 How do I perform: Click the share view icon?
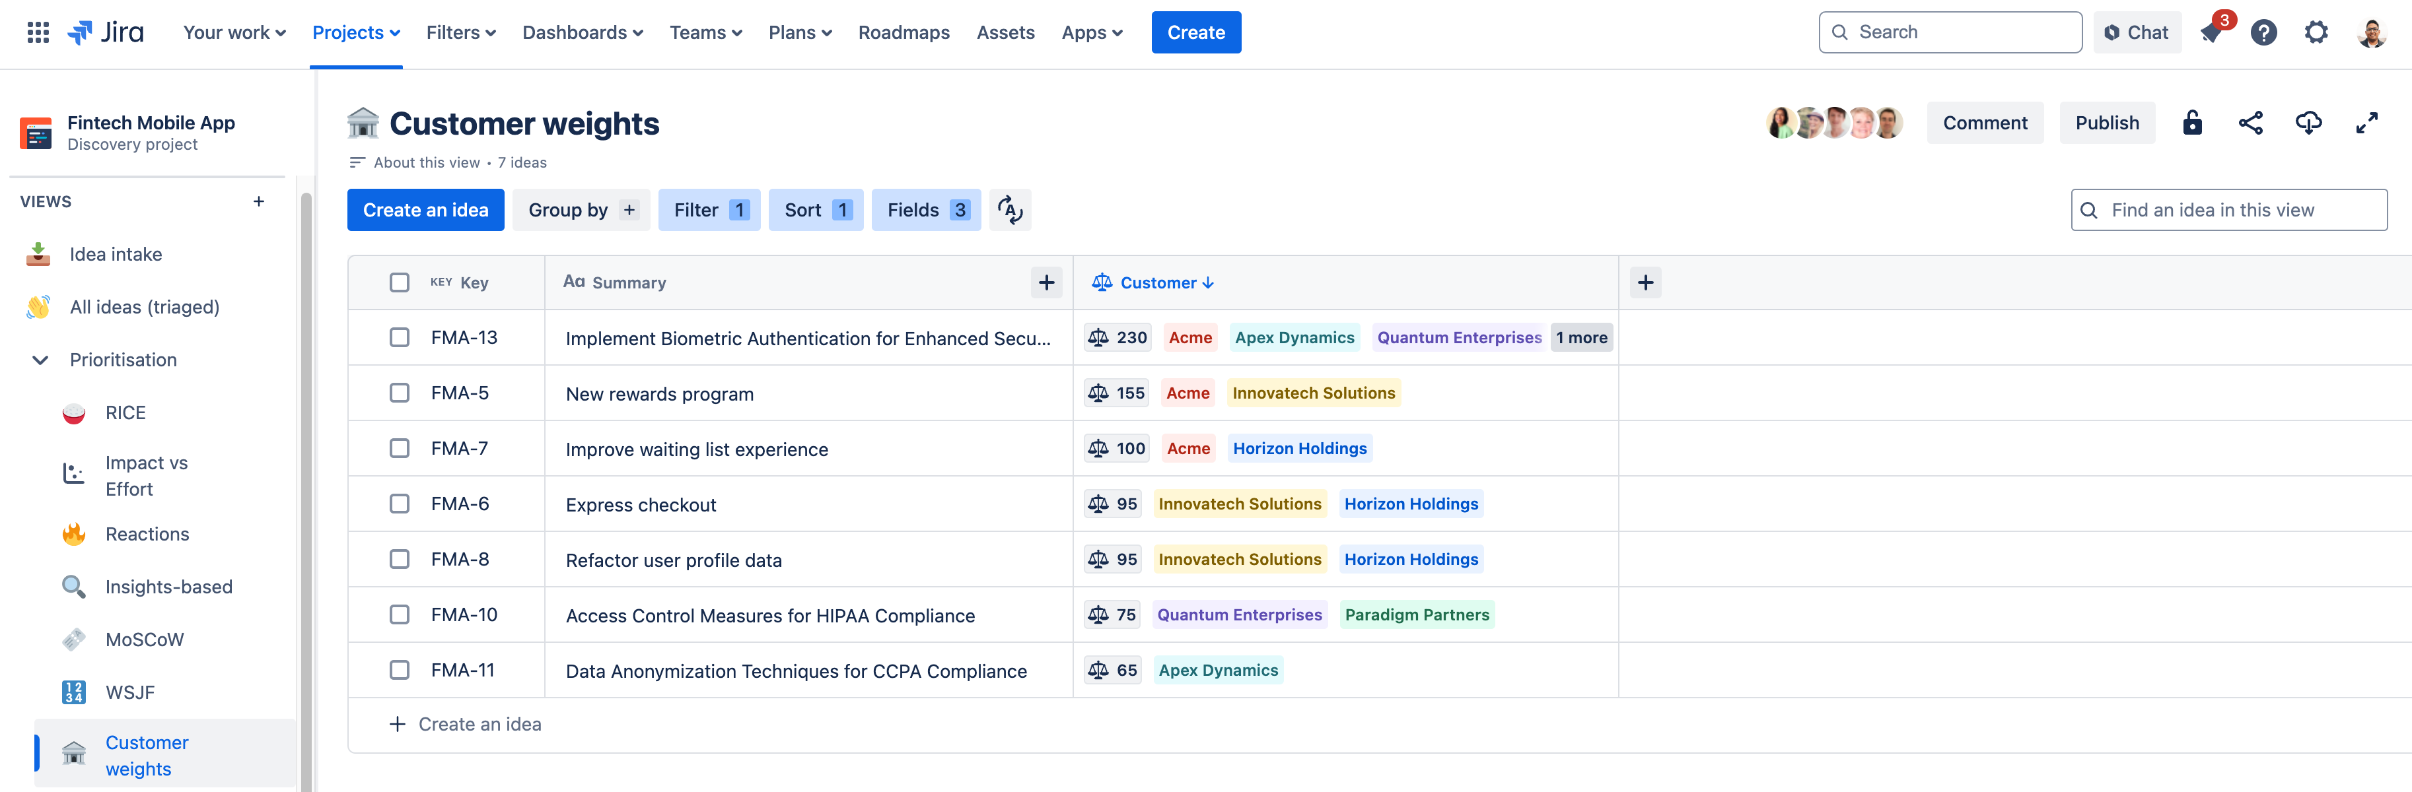pos(2250,123)
